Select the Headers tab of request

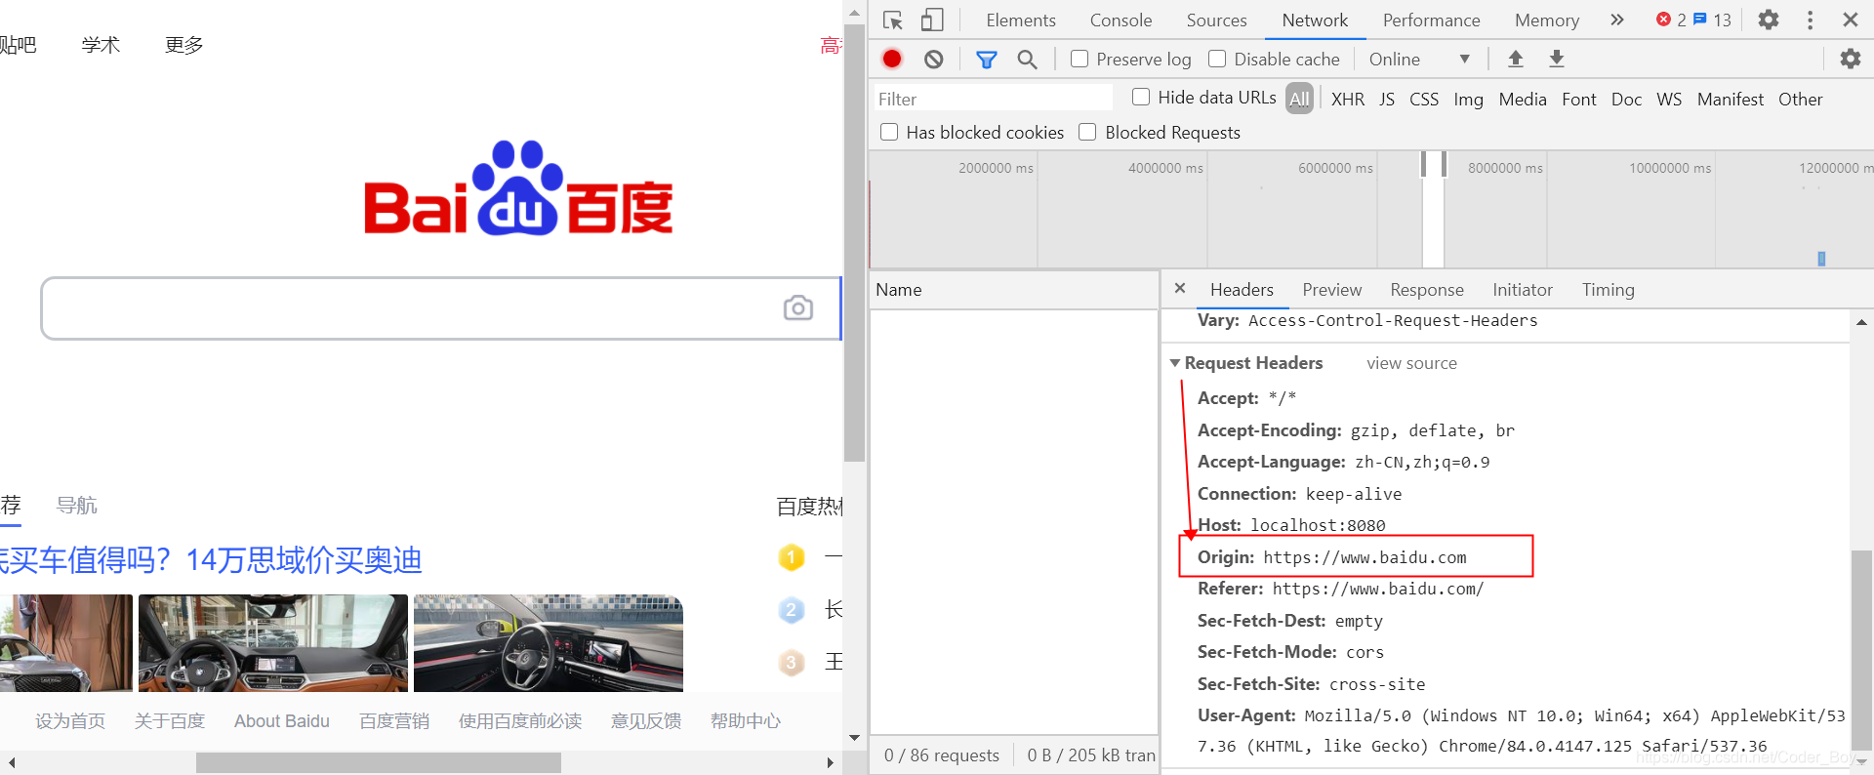coord(1242,290)
